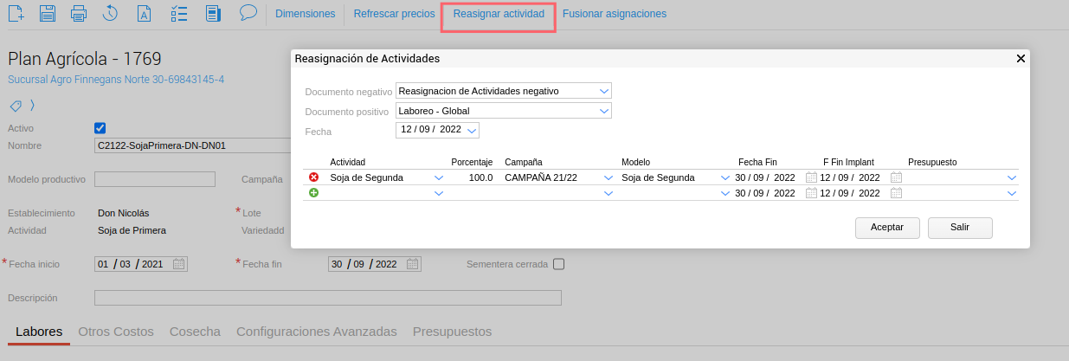Click Fusionar asignaciones in the toolbar
The height and width of the screenshot is (361, 1069).
pyautogui.click(x=615, y=14)
